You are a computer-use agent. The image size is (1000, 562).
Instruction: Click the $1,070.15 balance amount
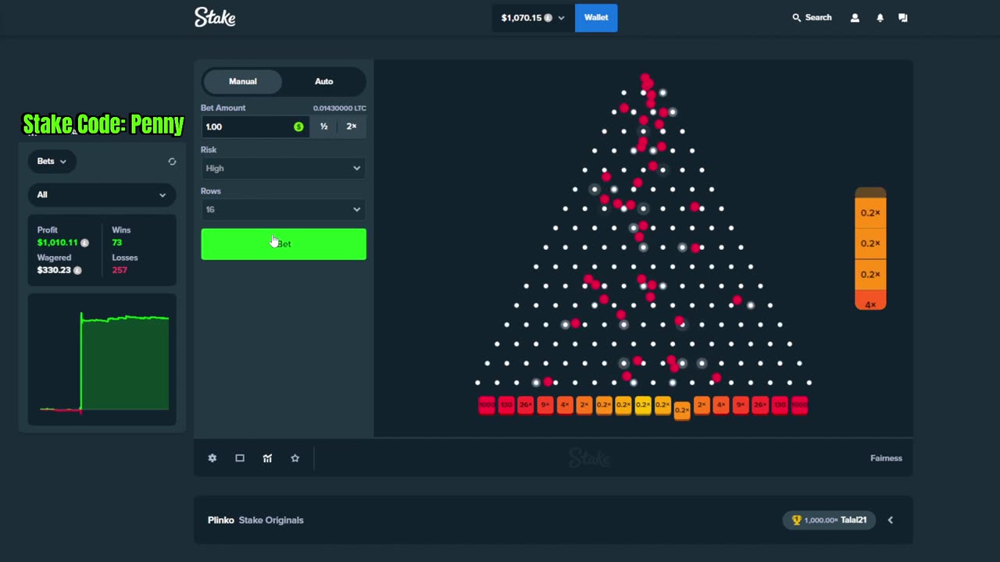click(x=521, y=18)
